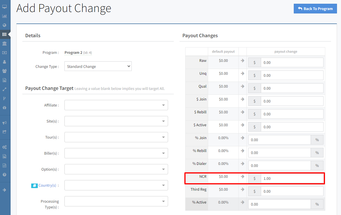Expand the Affiliate dropdown
The image size is (341, 215).
(116, 105)
